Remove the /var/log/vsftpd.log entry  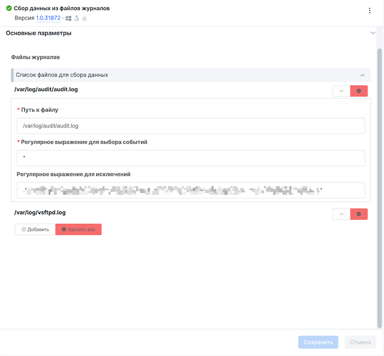click(x=359, y=214)
